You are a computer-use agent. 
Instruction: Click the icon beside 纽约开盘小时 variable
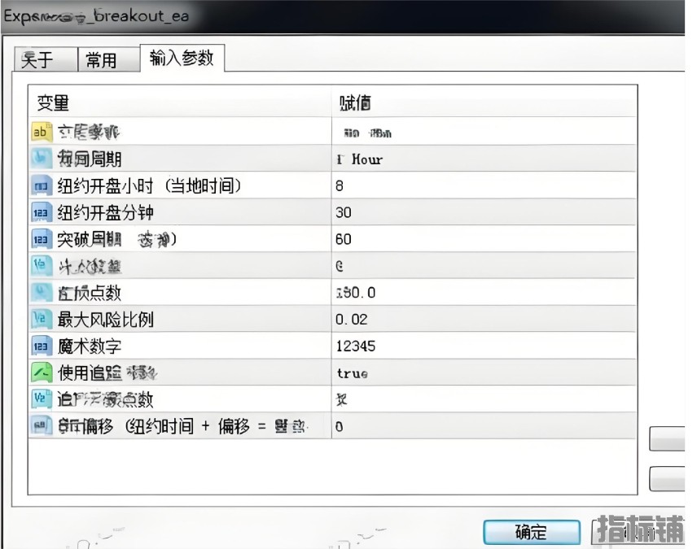[41, 186]
